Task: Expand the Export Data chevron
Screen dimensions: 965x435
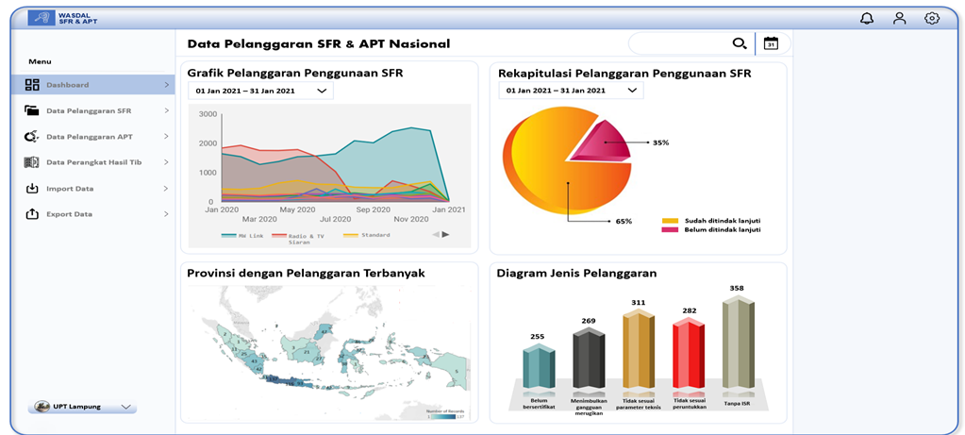Action: [166, 214]
